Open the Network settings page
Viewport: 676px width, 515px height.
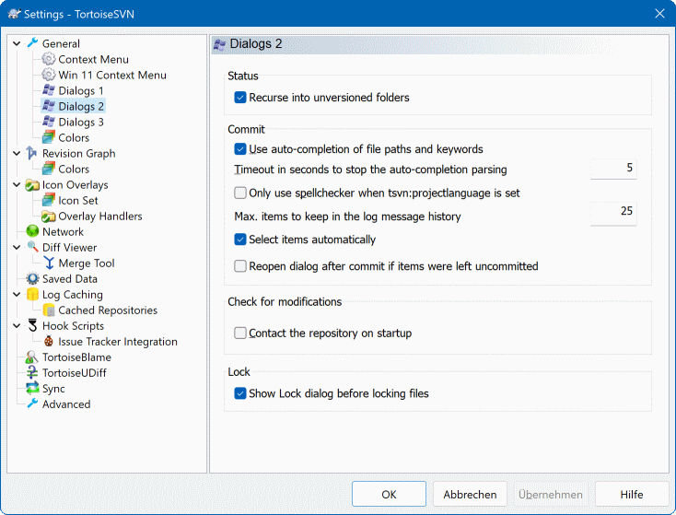63,231
